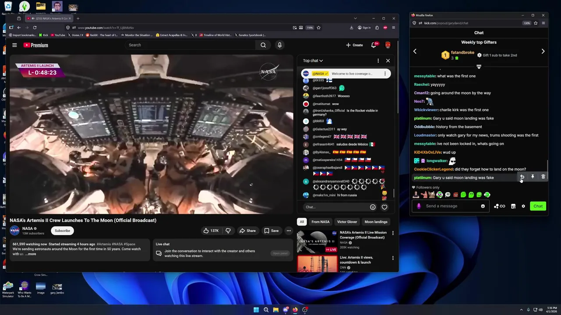Send a heart reaction in YouTube chat
Image resolution: width=561 pixels, height=315 pixels.
tap(384, 207)
